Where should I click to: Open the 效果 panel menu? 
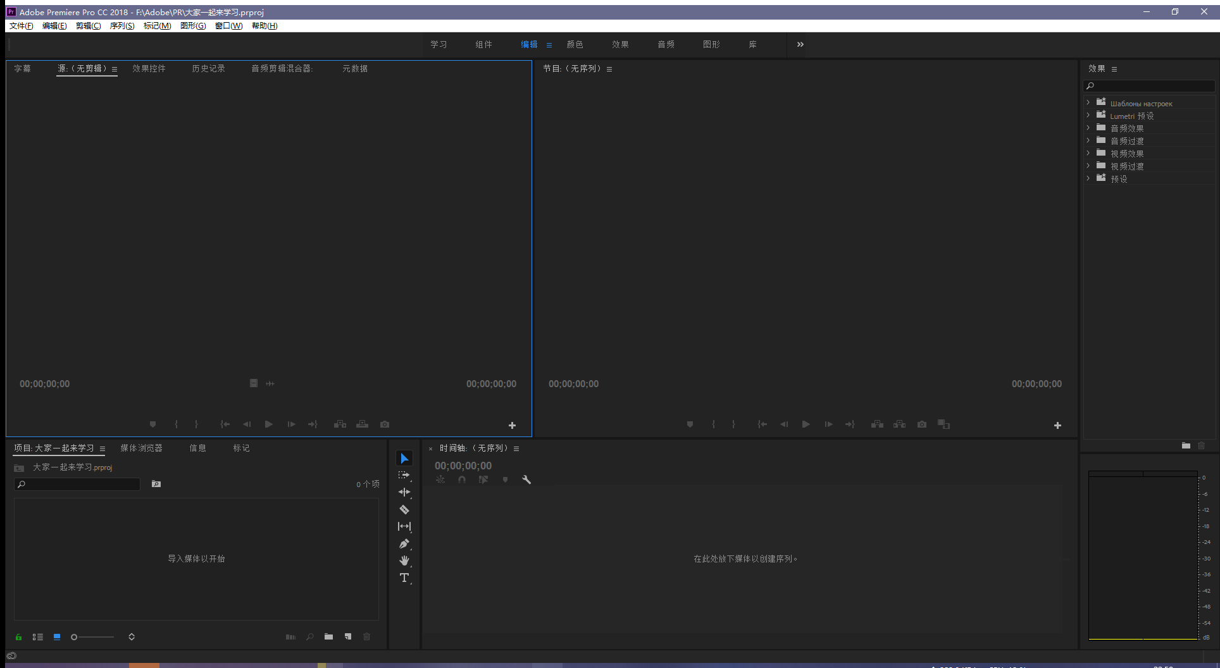pos(1114,69)
